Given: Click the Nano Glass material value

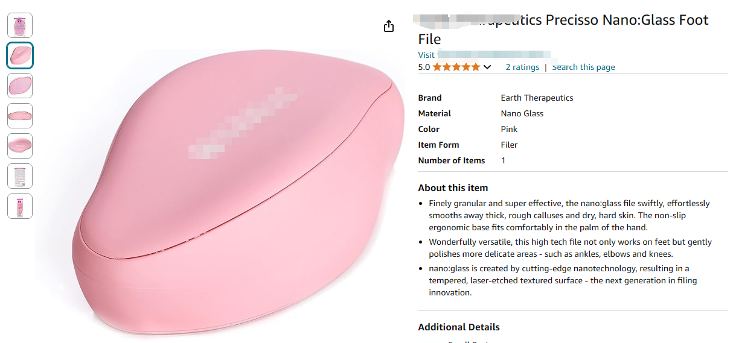Looking at the screenshot, I should pyautogui.click(x=522, y=113).
